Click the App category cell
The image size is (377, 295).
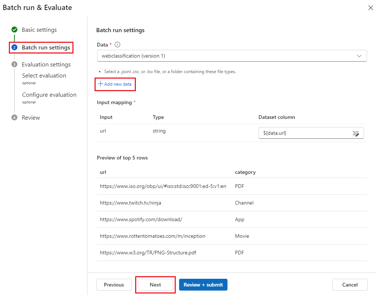point(240,220)
